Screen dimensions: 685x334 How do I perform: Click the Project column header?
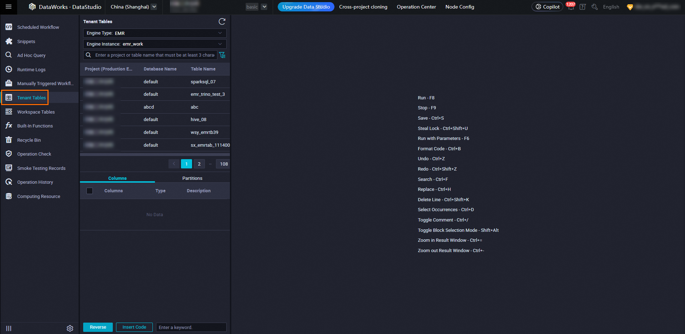pyautogui.click(x=109, y=69)
